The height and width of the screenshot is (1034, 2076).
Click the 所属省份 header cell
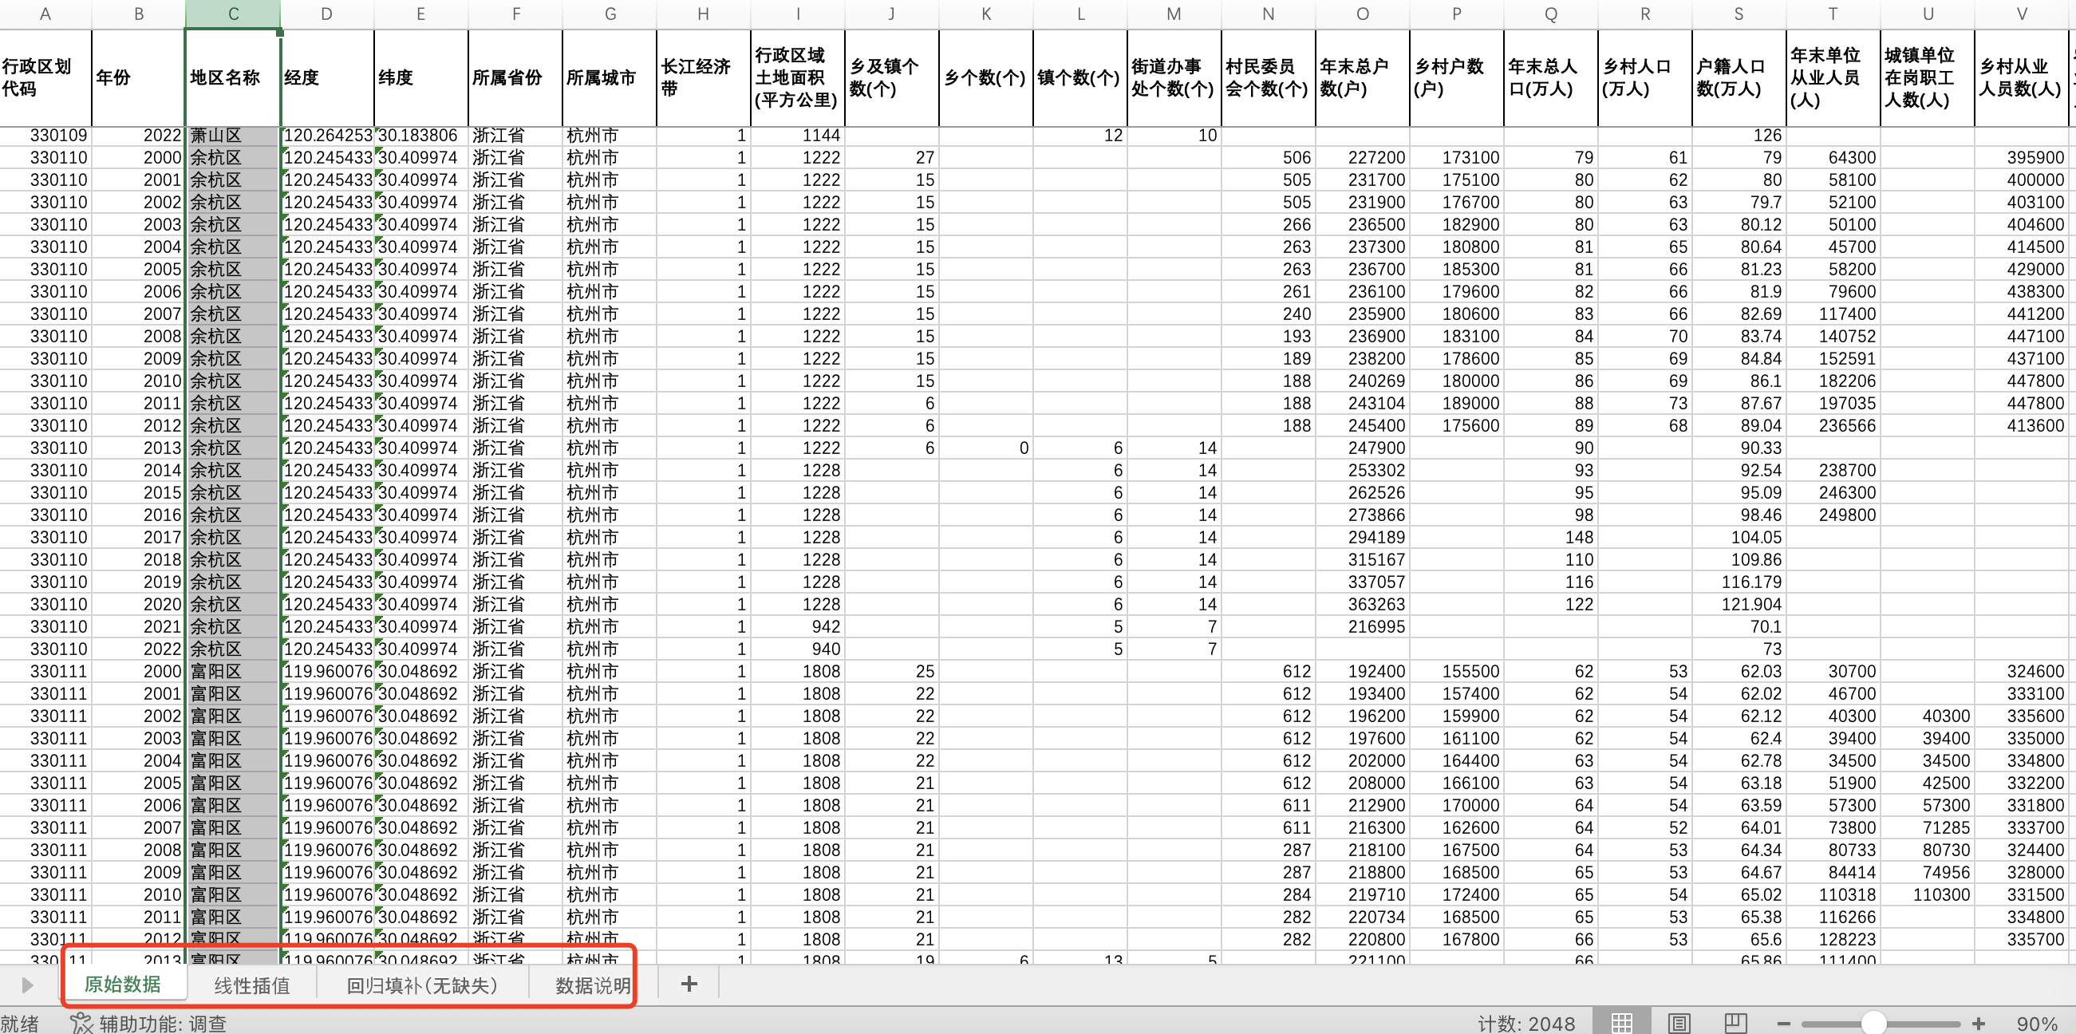[515, 77]
